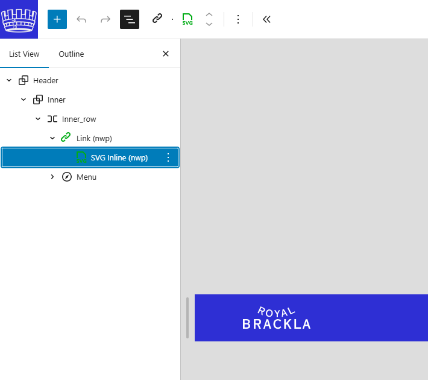Select the Link (nwp) block in list
This screenshot has height=380, width=428.
tap(94, 138)
